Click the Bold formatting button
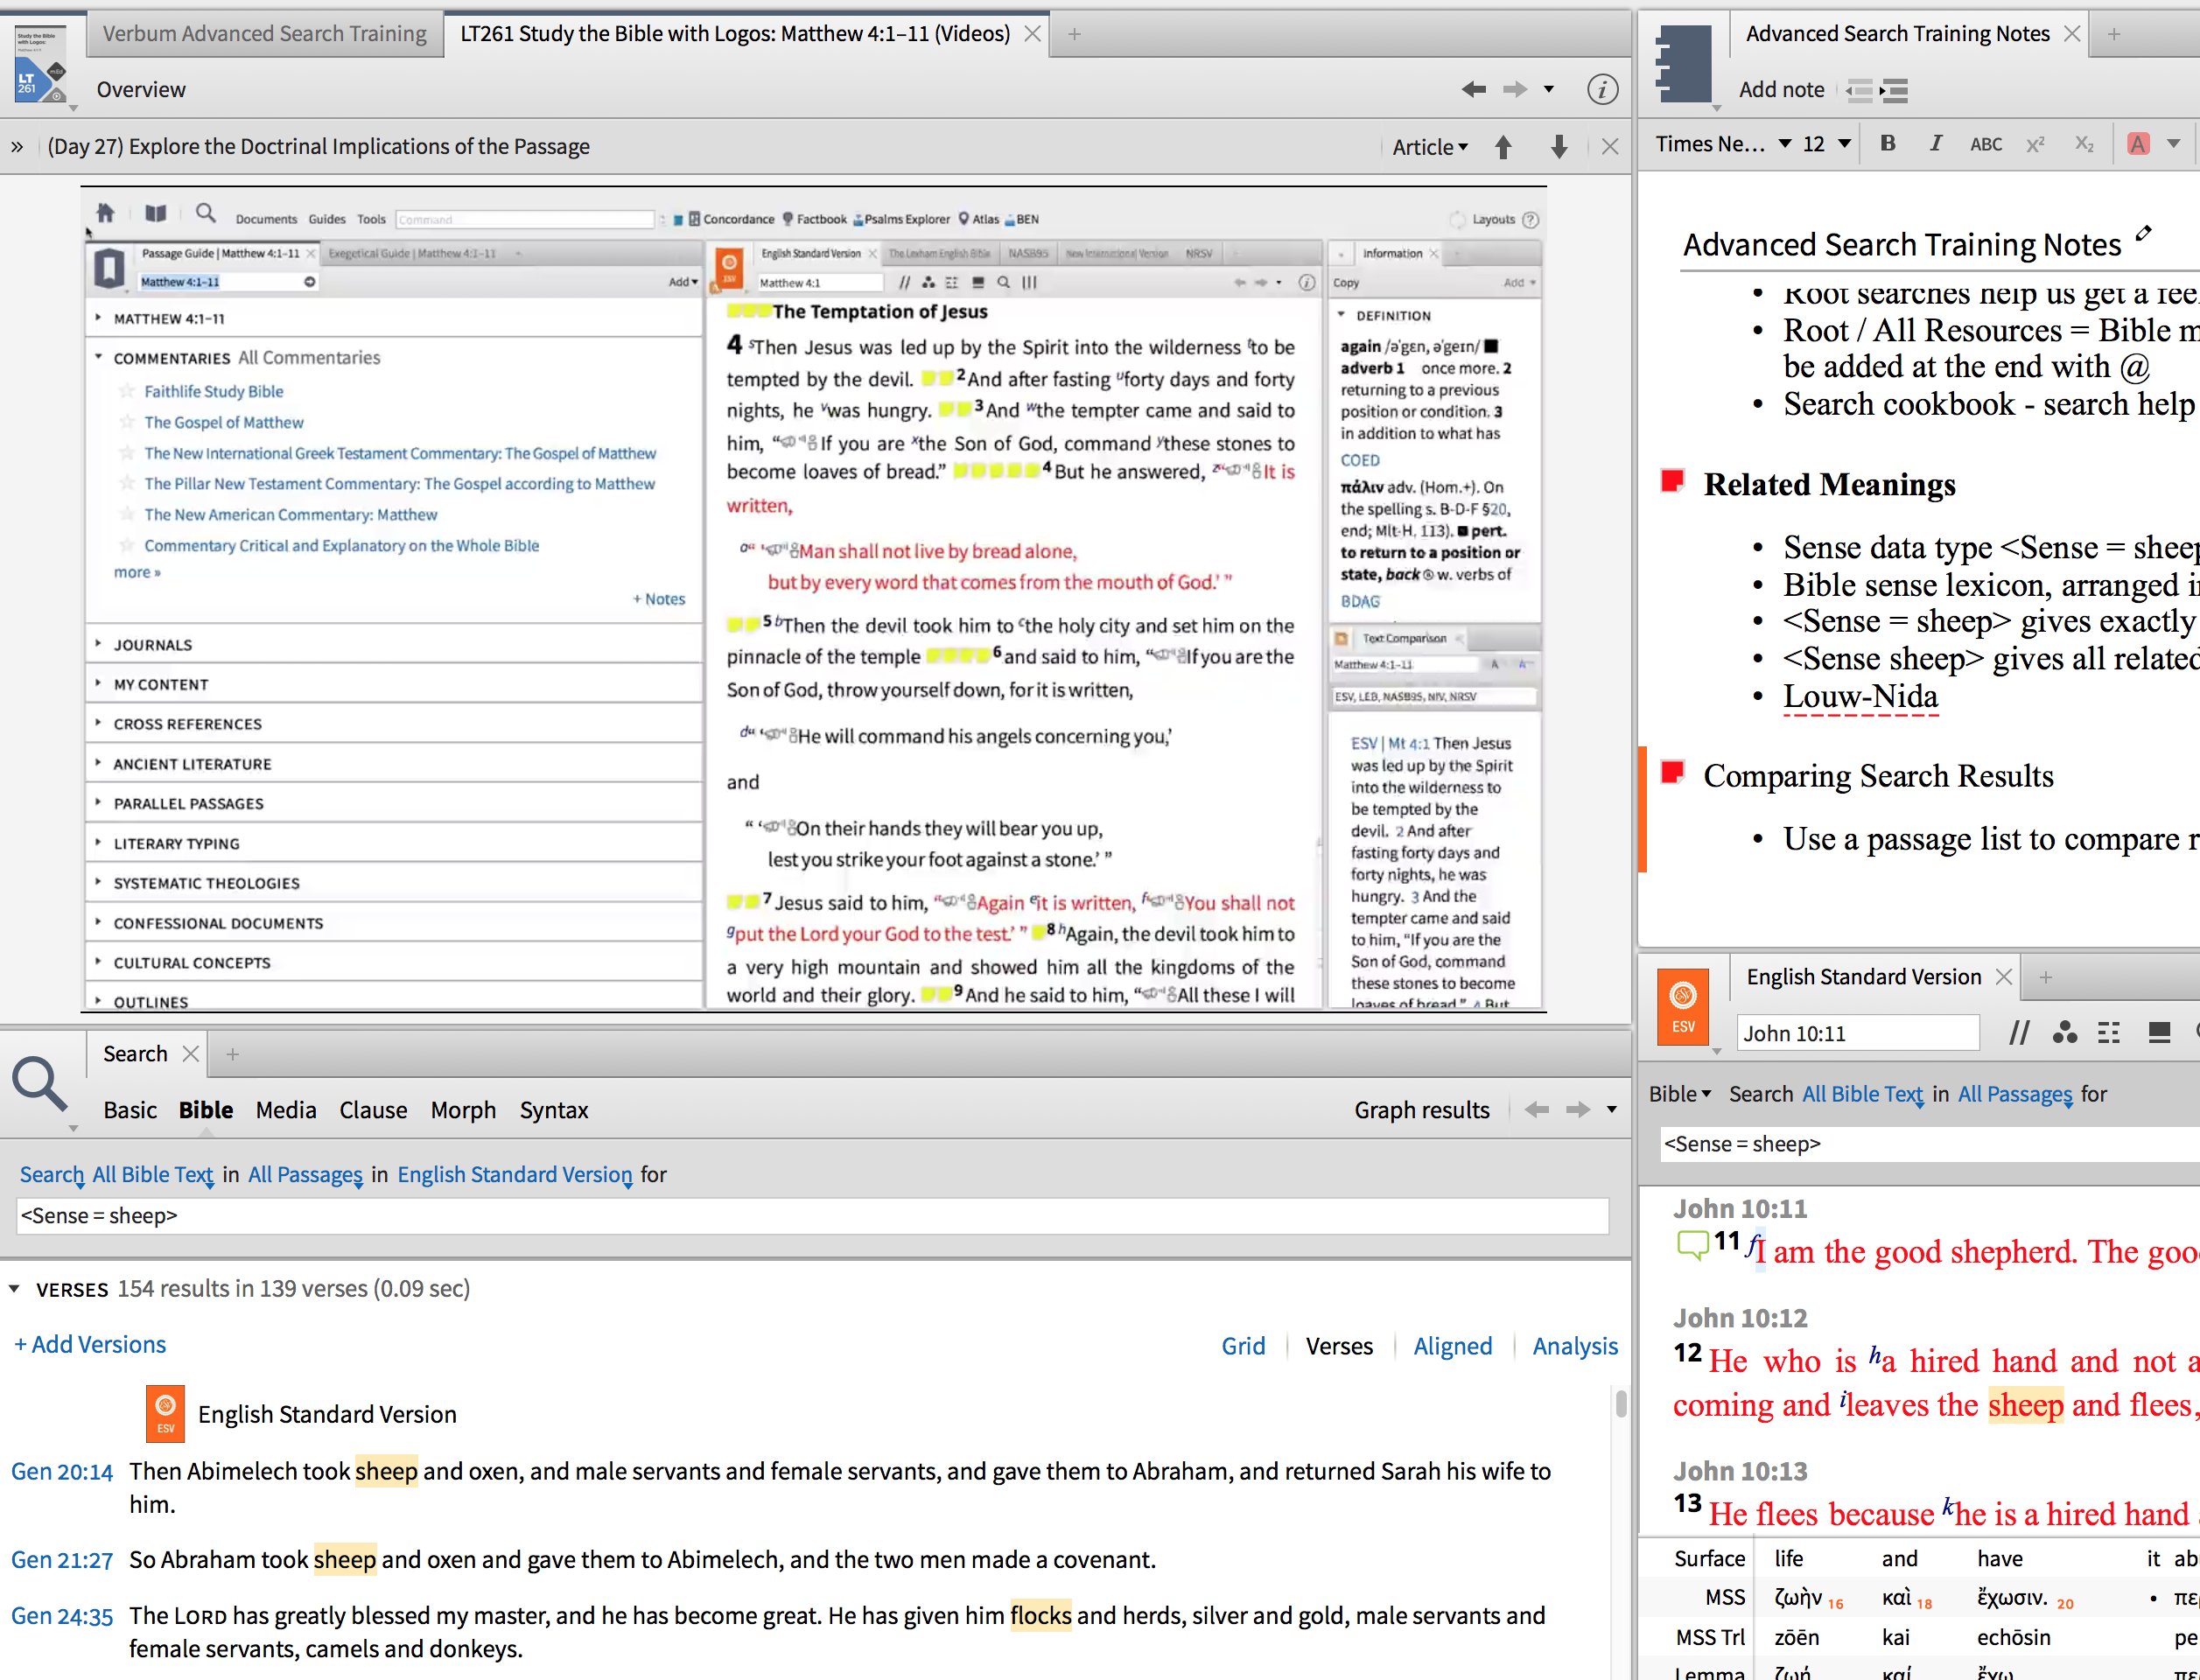The image size is (2200, 1680). pos(1887,144)
